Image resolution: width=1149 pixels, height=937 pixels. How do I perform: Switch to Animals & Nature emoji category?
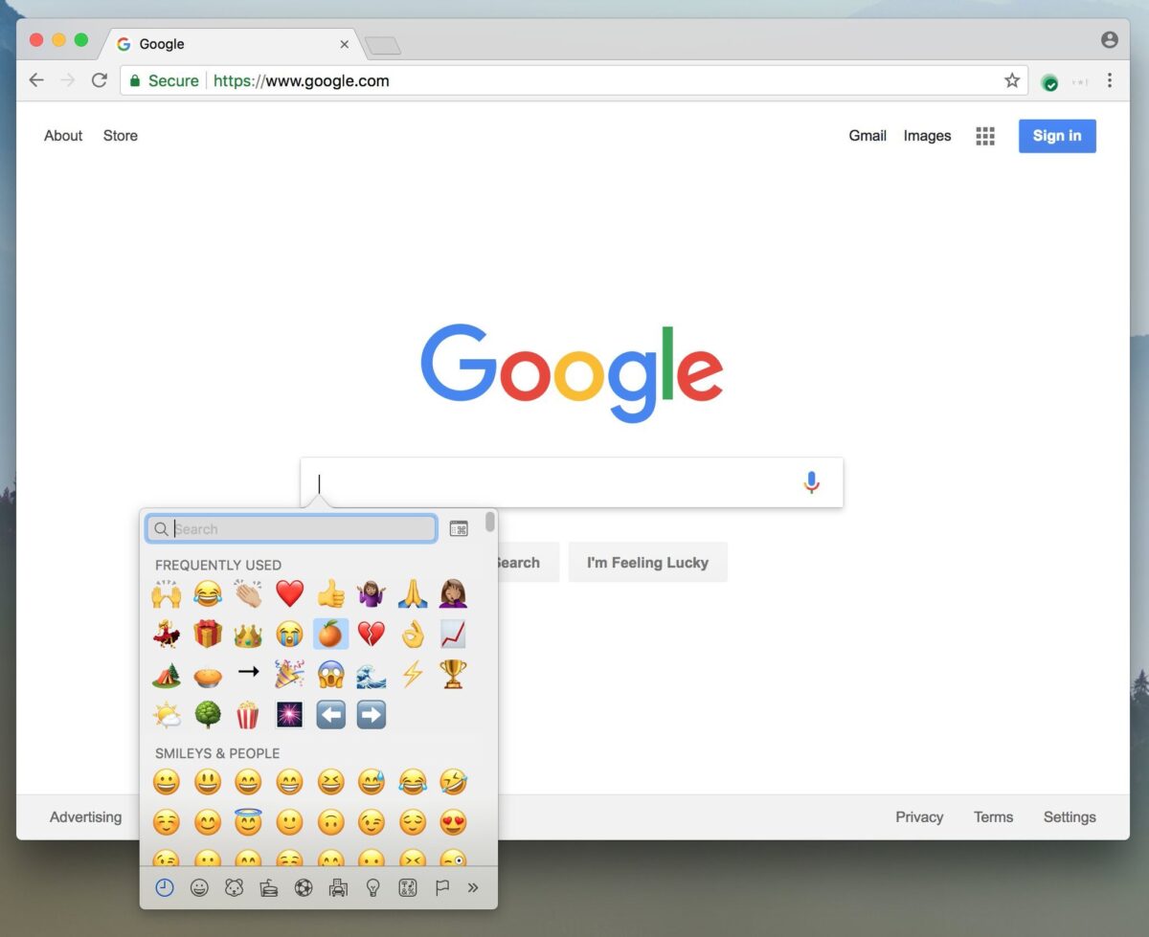[x=234, y=888]
